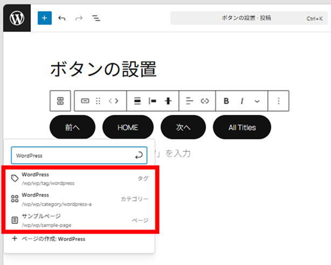Image resolution: width=331 pixels, height=265 pixels.
Task: Open the text alignment dropdown
Action: coord(189,101)
